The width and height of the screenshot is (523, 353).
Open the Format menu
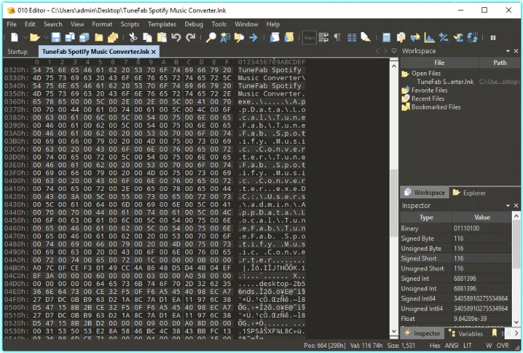102,24
